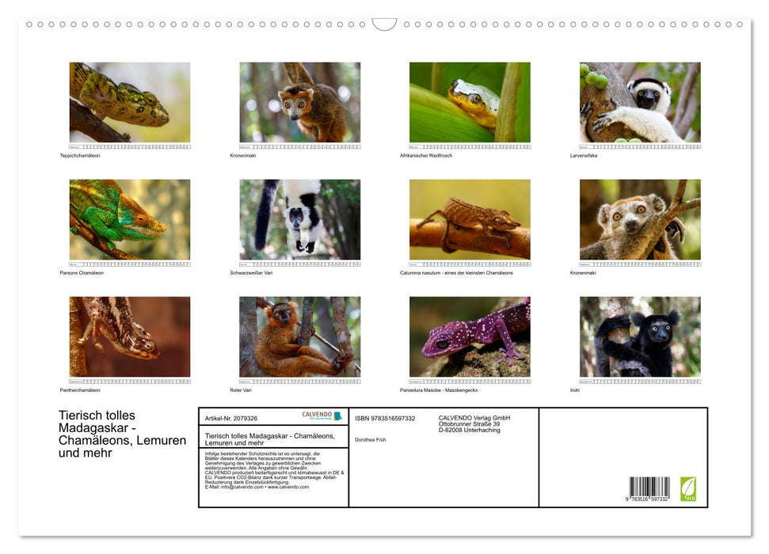
Task: Click the Pantherchamäleon label
Action: click(80, 389)
